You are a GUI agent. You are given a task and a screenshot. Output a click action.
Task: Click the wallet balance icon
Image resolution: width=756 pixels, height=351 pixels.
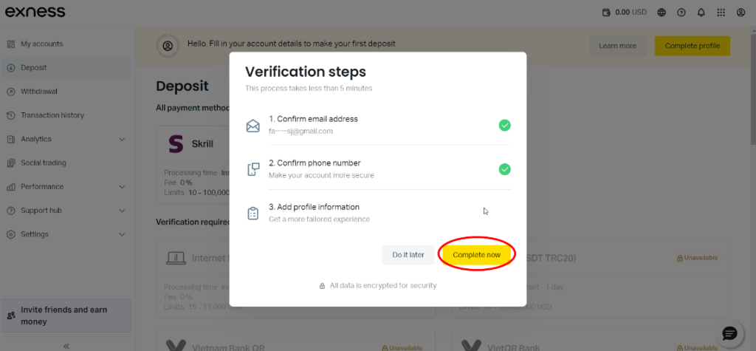(x=607, y=13)
